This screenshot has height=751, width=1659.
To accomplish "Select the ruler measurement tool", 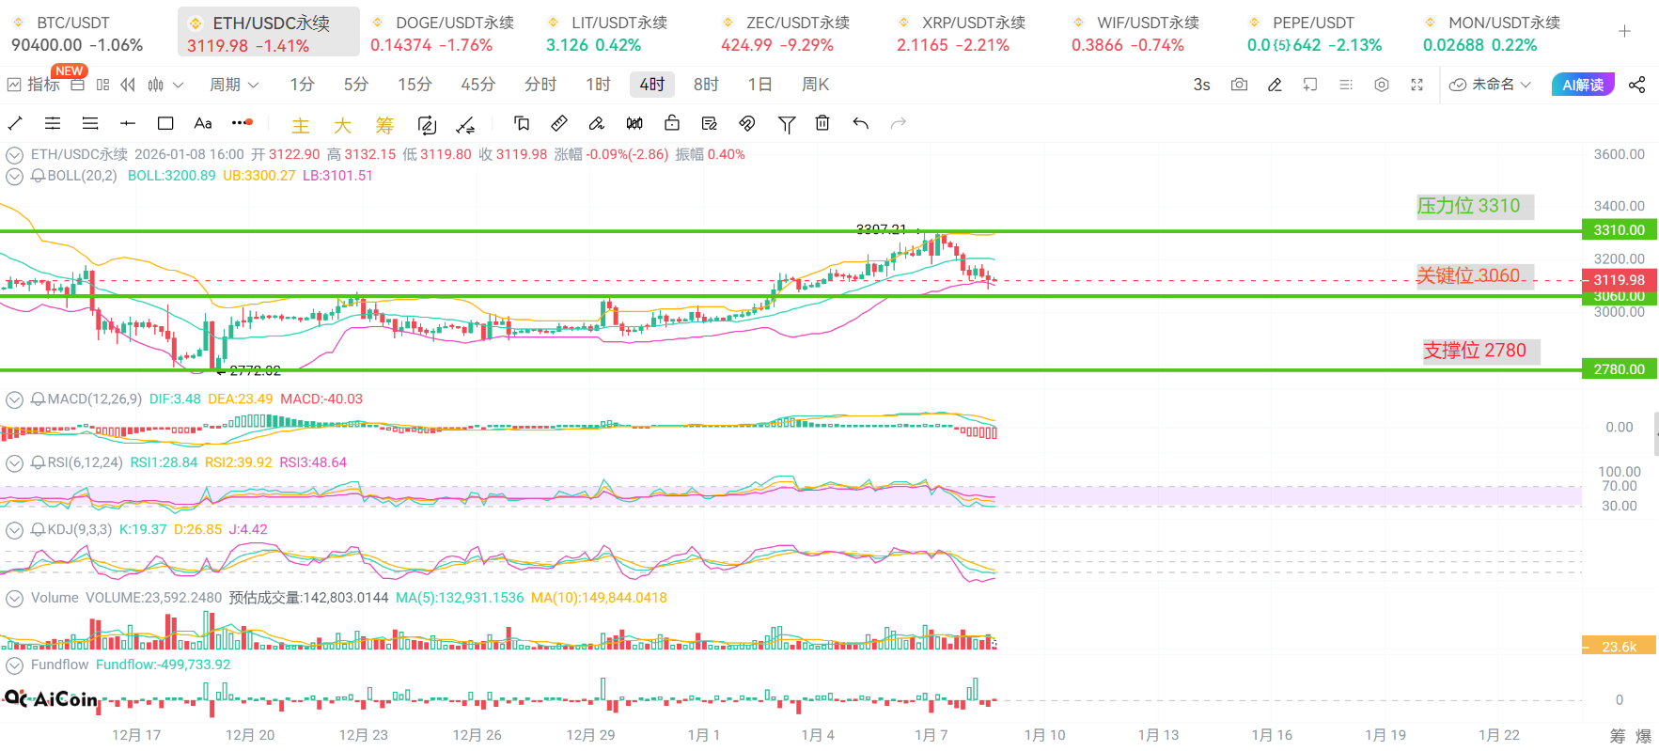I will pos(559,123).
